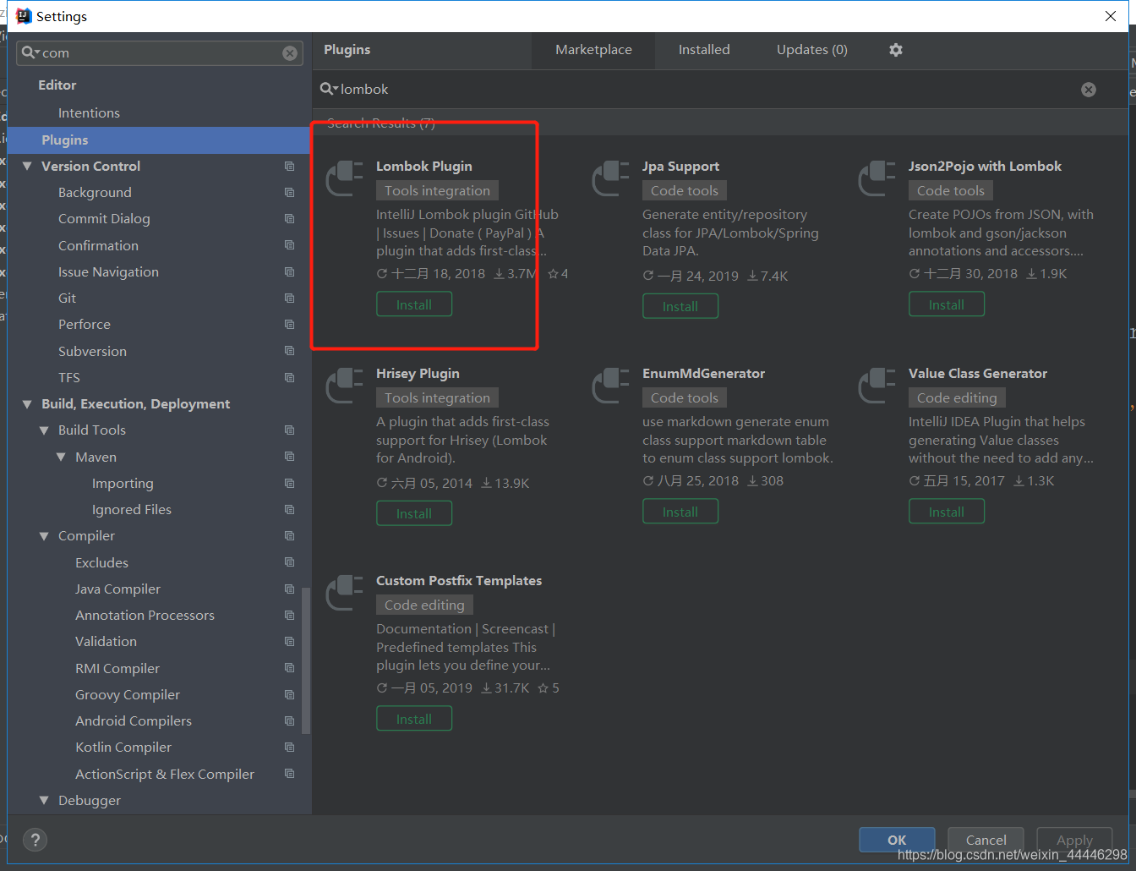The width and height of the screenshot is (1136, 871).
Task: Click the Json2Pojo with Lombok plugin icon
Action: [877, 178]
